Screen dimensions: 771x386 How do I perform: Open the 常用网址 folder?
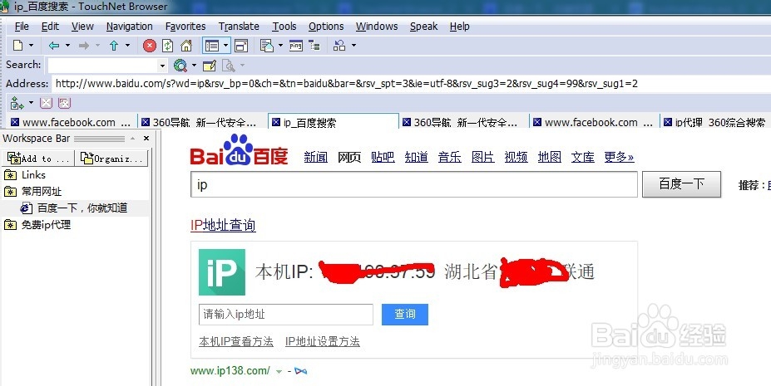click(33, 192)
